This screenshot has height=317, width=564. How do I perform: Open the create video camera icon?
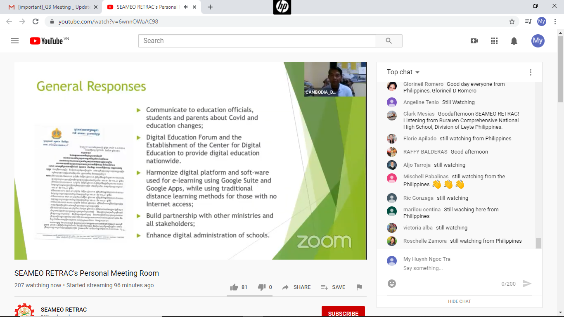(474, 41)
